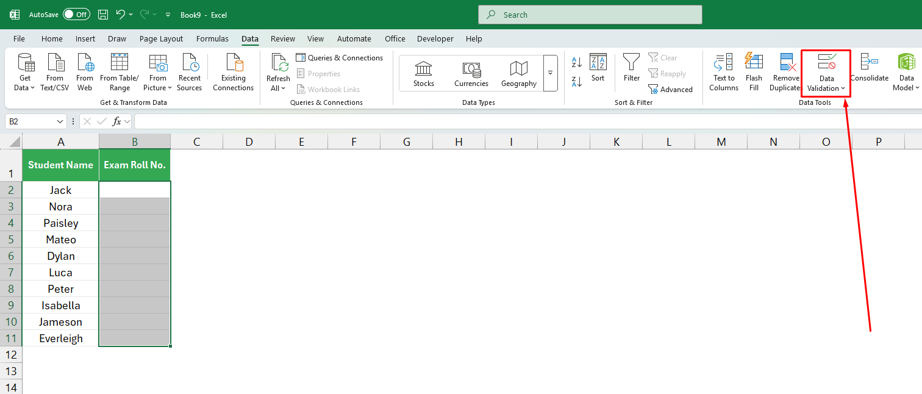Click the Get Data icon
The height and width of the screenshot is (394, 922).
(x=25, y=63)
